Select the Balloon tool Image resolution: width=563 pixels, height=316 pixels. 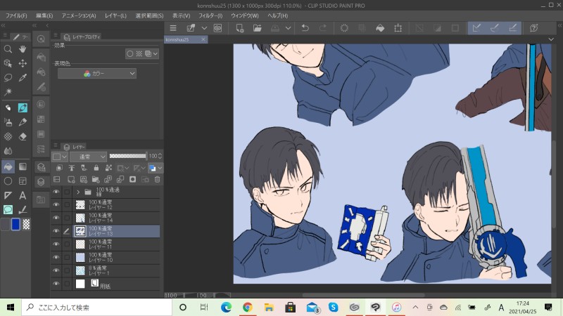(x=8, y=209)
